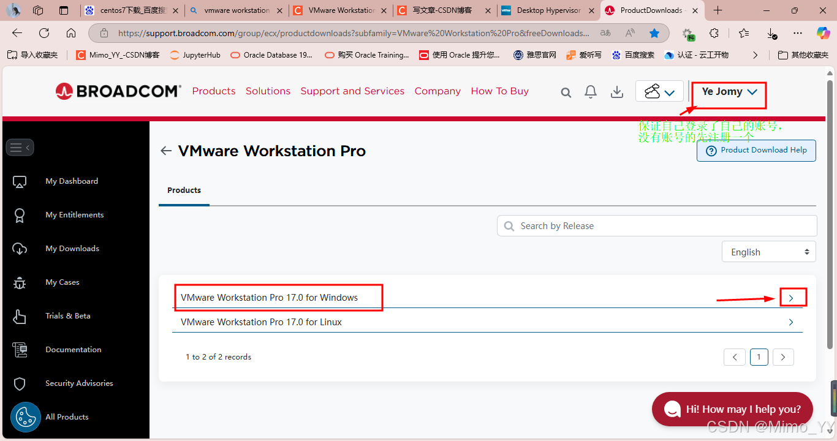Expand VMware Workstation Pro 17.0 for Windows chevron

[x=791, y=298]
